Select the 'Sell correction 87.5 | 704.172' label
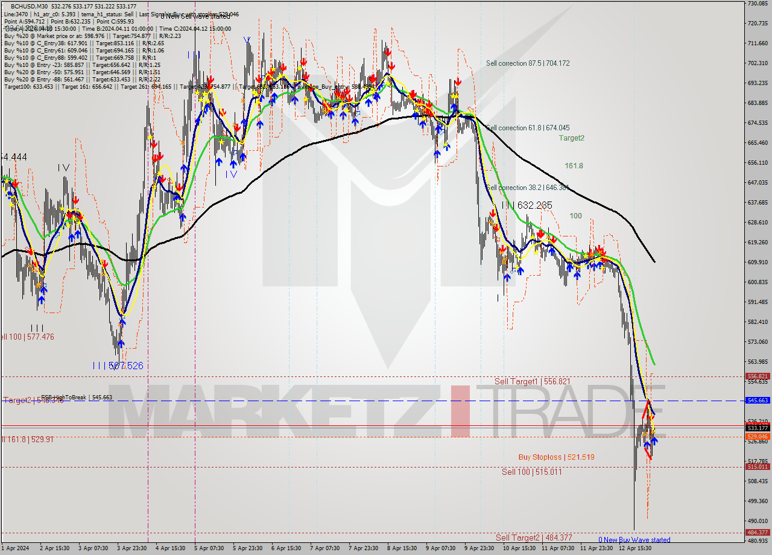 pyautogui.click(x=528, y=63)
